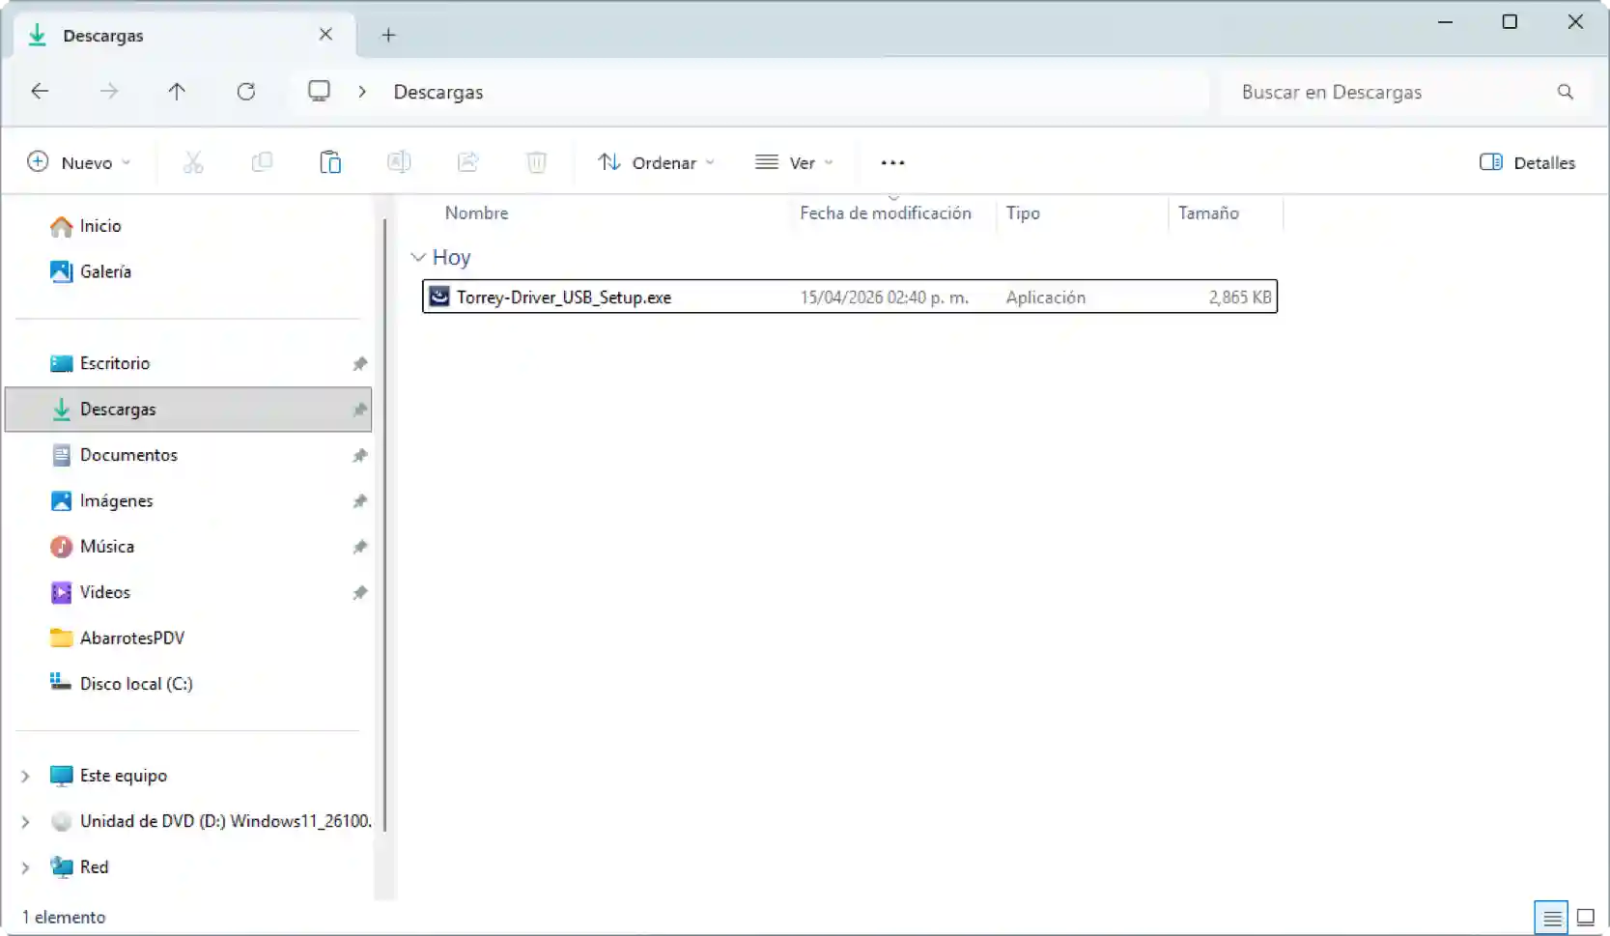Viewport: 1610px width, 936px height.
Task: Click the paste icon in the toolbar
Action: (330, 161)
